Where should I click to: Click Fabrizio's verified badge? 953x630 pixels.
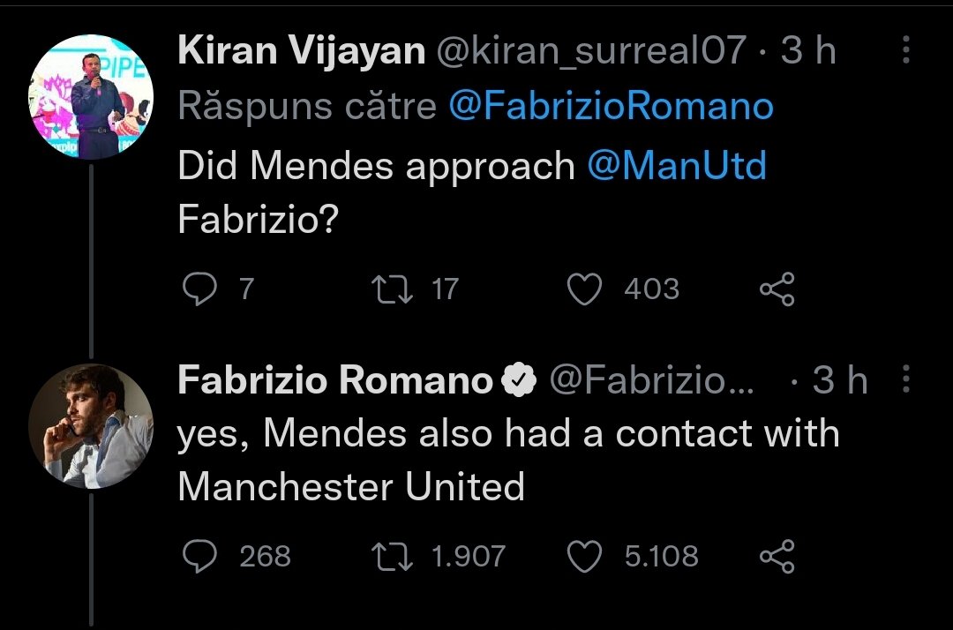[x=519, y=380]
